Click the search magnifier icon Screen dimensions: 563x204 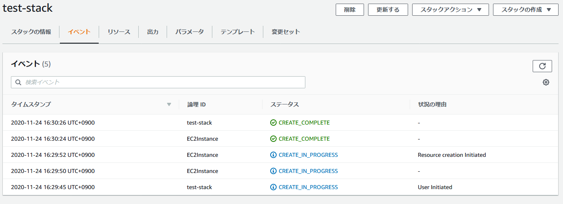click(x=18, y=82)
